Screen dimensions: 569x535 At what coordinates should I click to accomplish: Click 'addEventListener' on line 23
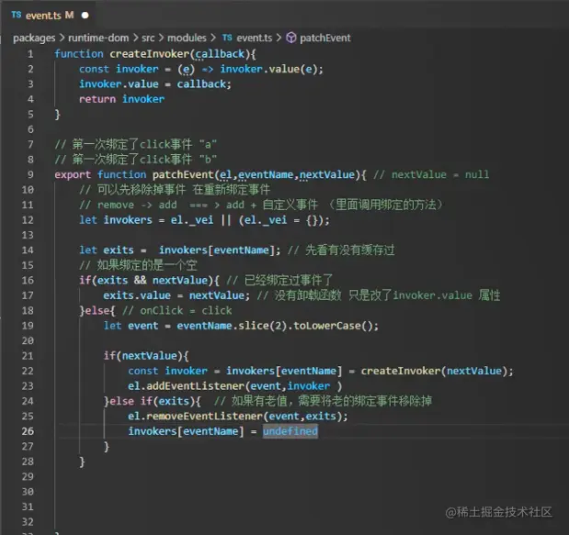pos(196,385)
